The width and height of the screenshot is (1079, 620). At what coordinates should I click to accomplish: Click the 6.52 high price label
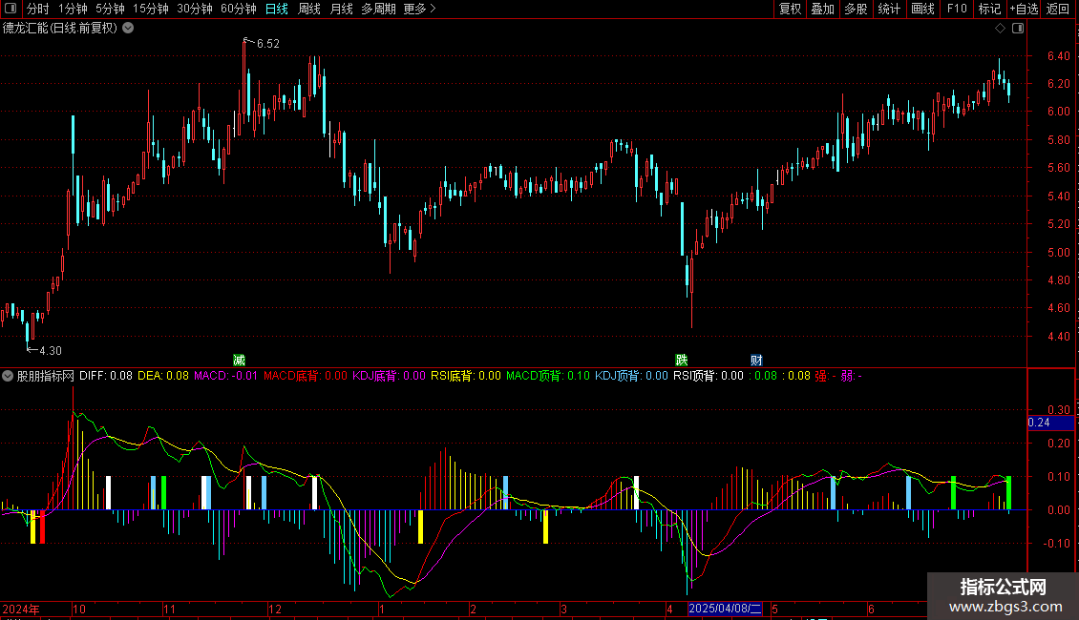267,43
